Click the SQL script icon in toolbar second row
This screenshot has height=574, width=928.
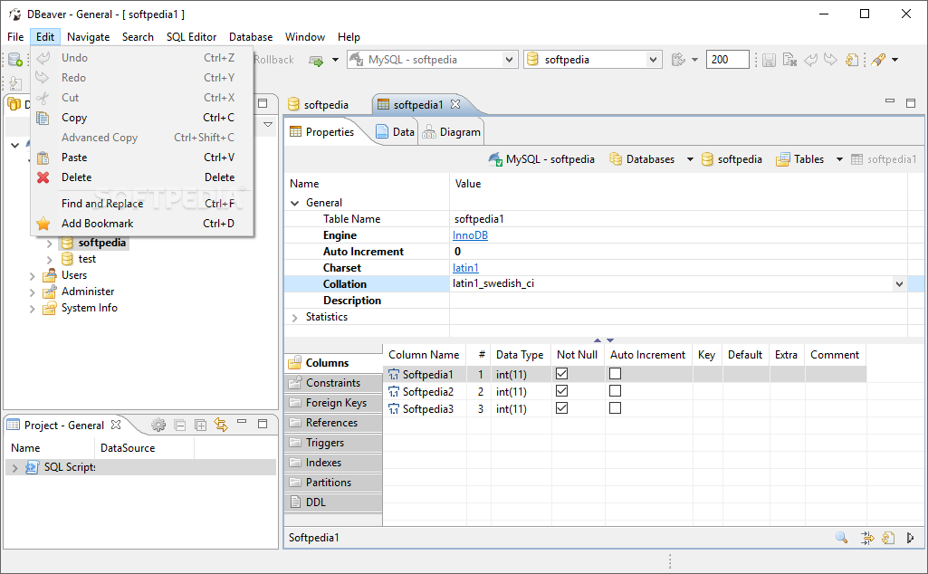pyautogui.click(x=14, y=83)
